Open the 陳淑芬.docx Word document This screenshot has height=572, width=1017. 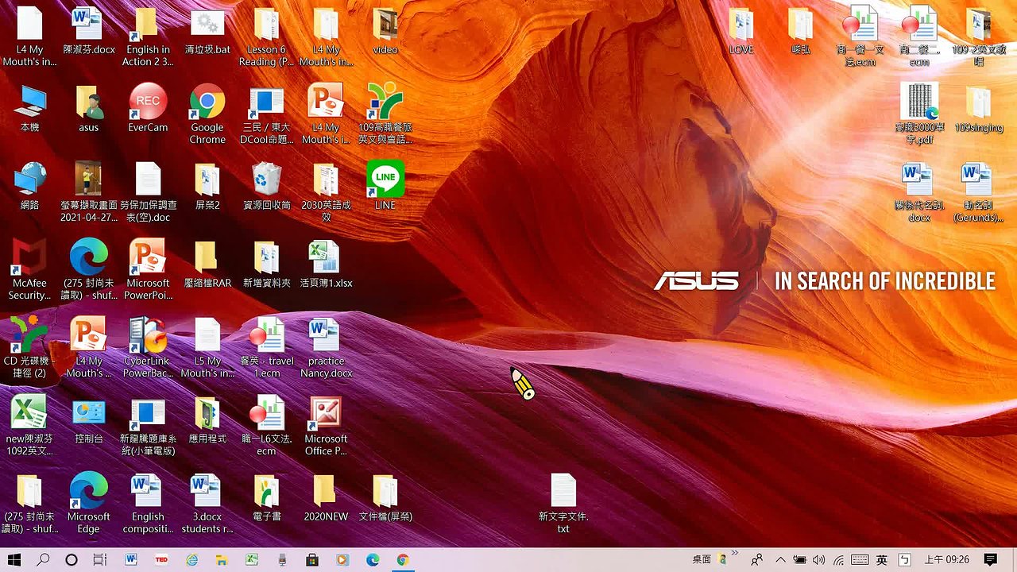(88, 32)
